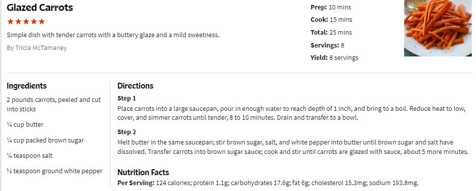Image resolution: width=476 pixels, height=191 pixels.
Task: Click the Nutrition Facts heading
Action: pyautogui.click(x=143, y=173)
